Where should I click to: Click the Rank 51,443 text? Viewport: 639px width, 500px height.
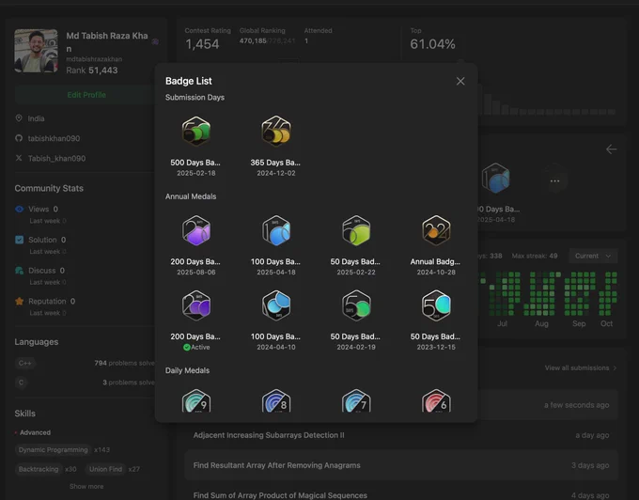(92, 70)
